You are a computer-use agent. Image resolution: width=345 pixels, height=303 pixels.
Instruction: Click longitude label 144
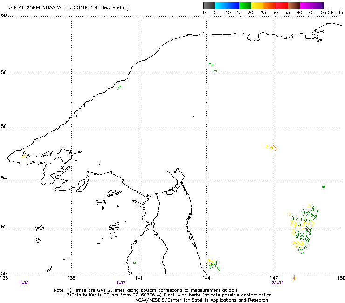[x=207, y=278]
